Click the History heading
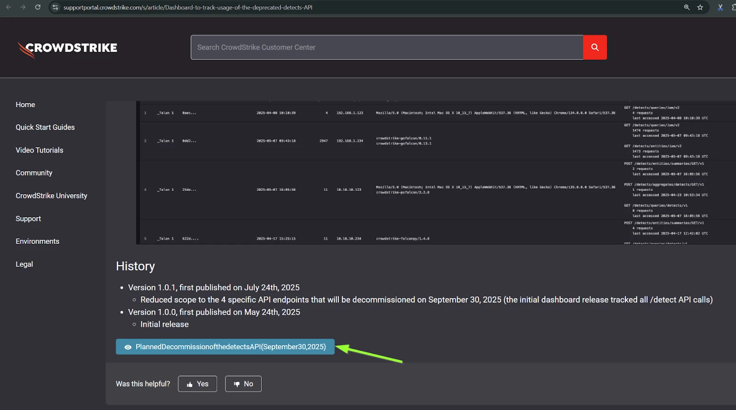Viewport: 736px width, 410px height. click(135, 266)
